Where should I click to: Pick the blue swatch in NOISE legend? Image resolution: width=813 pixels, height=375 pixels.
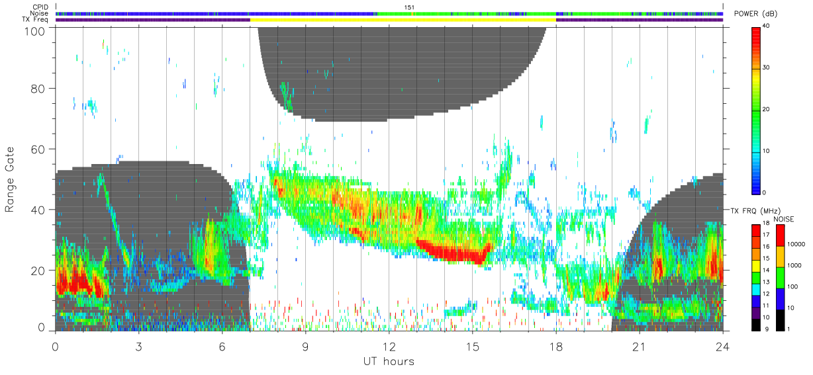(x=780, y=298)
